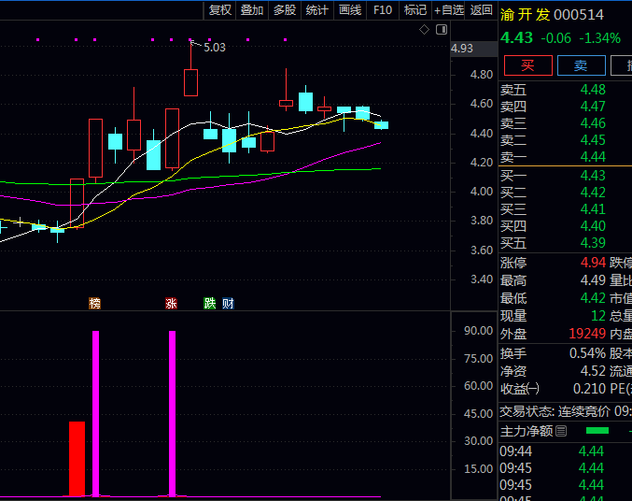Open the 主力净额 list icon
The height and width of the screenshot is (501, 632).
pyautogui.click(x=561, y=431)
